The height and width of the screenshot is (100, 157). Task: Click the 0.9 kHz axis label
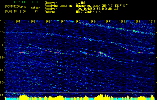(x=2, y=57)
